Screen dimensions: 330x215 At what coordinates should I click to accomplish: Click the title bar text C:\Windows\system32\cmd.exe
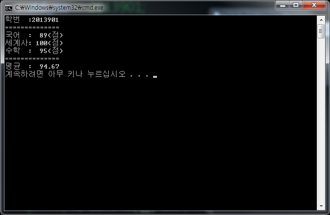coord(59,8)
